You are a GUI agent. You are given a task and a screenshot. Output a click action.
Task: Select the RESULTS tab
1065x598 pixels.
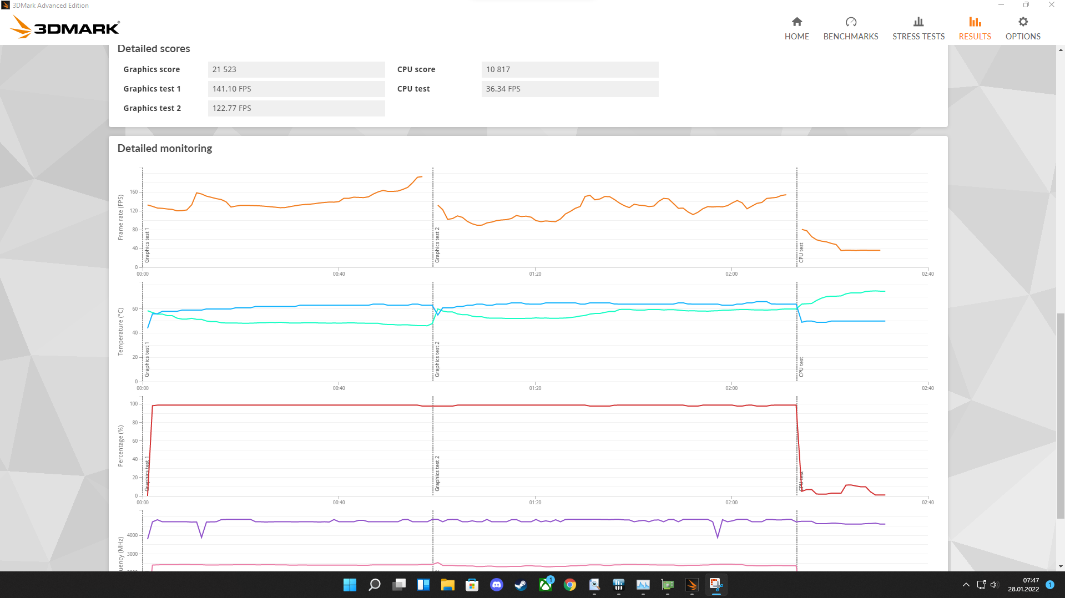point(975,28)
